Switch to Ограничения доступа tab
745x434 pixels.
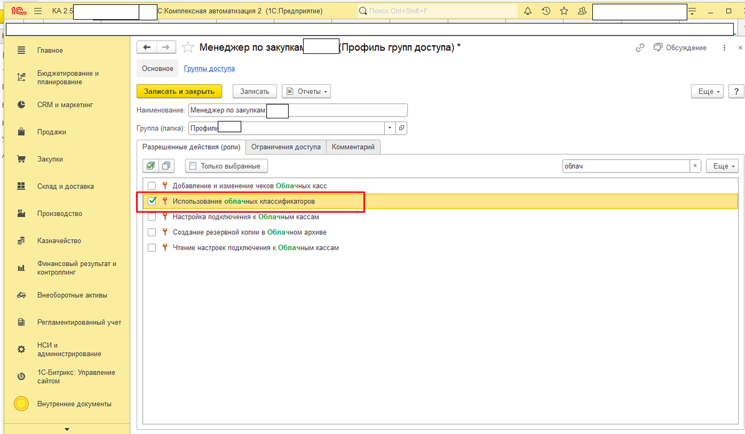[x=286, y=147]
